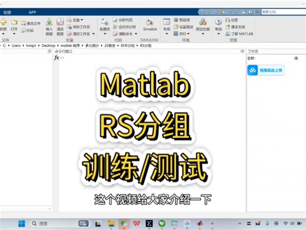Viewport: 306px width, 230px height.
Task: Click the 'matlab 程序' folder in path
Action: click(70, 45)
